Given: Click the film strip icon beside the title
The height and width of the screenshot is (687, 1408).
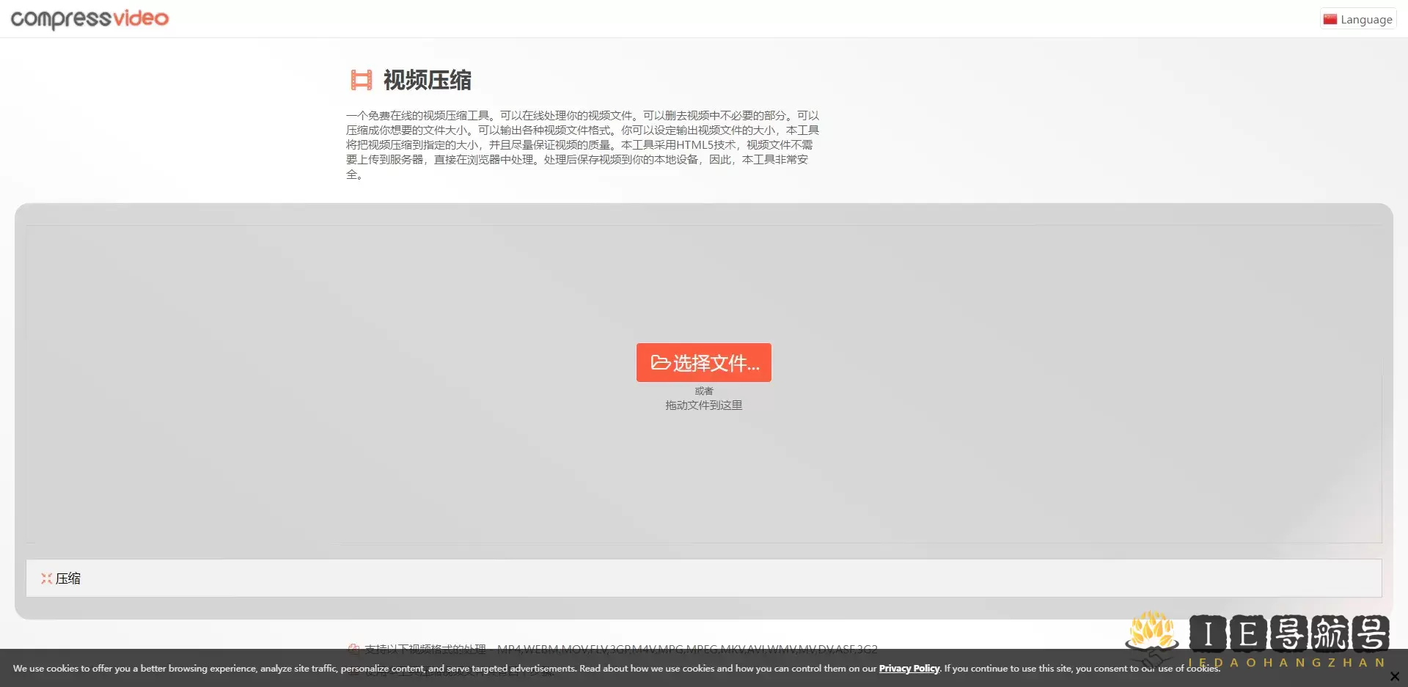Looking at the screenshot, I should (361, 80).
